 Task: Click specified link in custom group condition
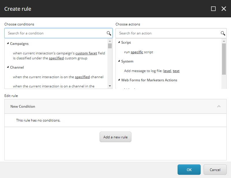56,58
